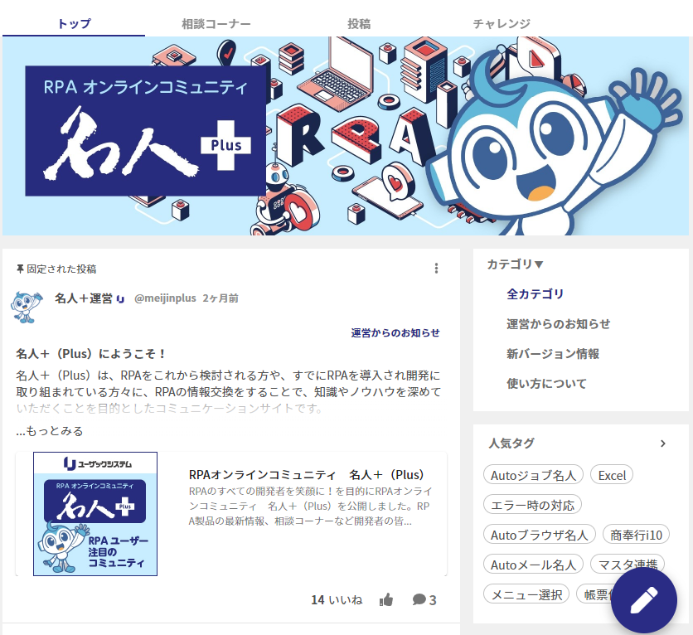
Task: Go to the チャレンジ tab
Action: 502,23
